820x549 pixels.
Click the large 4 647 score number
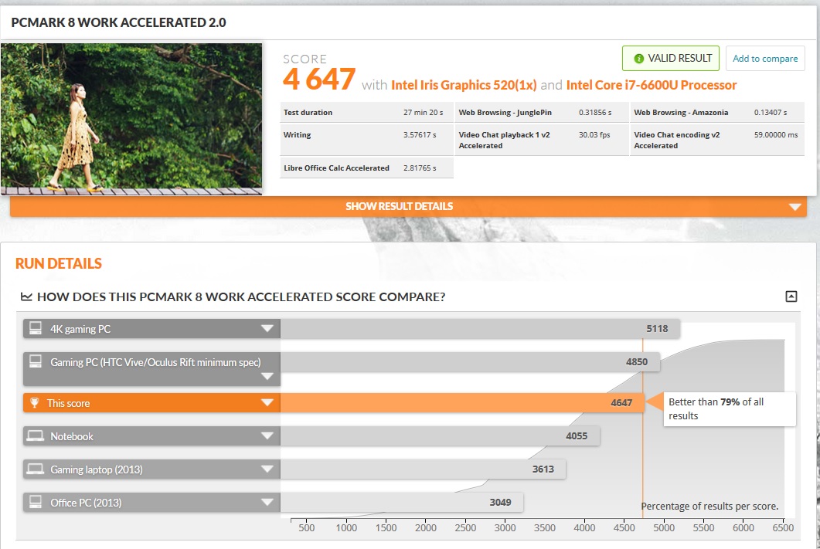tap(319, 80)
